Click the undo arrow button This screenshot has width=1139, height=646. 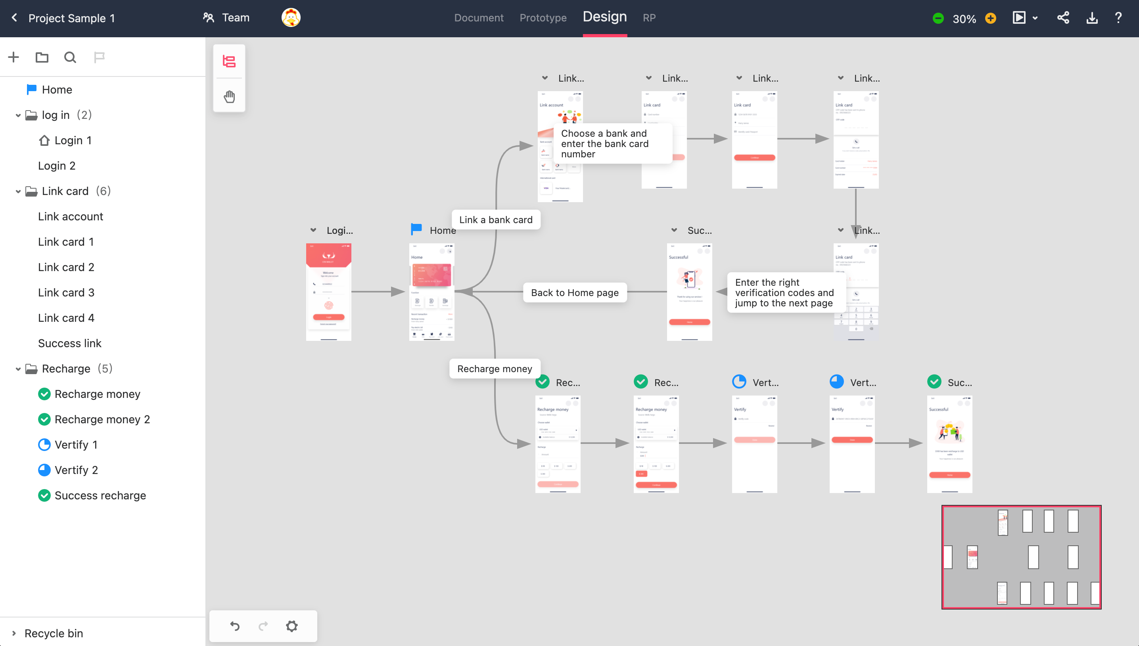tap(235, 626)
